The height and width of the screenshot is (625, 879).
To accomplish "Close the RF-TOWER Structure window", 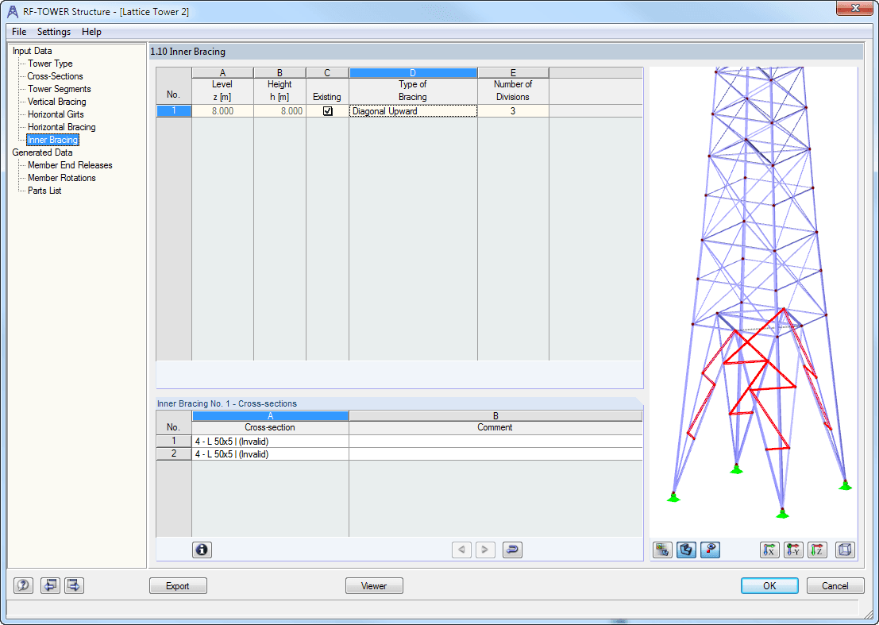I will 855,8.
